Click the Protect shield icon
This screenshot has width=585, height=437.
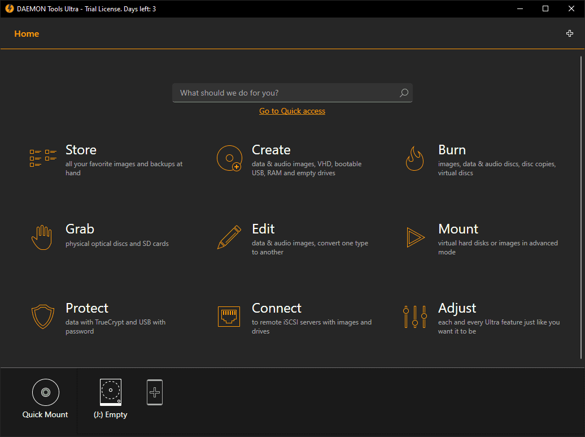(43, 317)
